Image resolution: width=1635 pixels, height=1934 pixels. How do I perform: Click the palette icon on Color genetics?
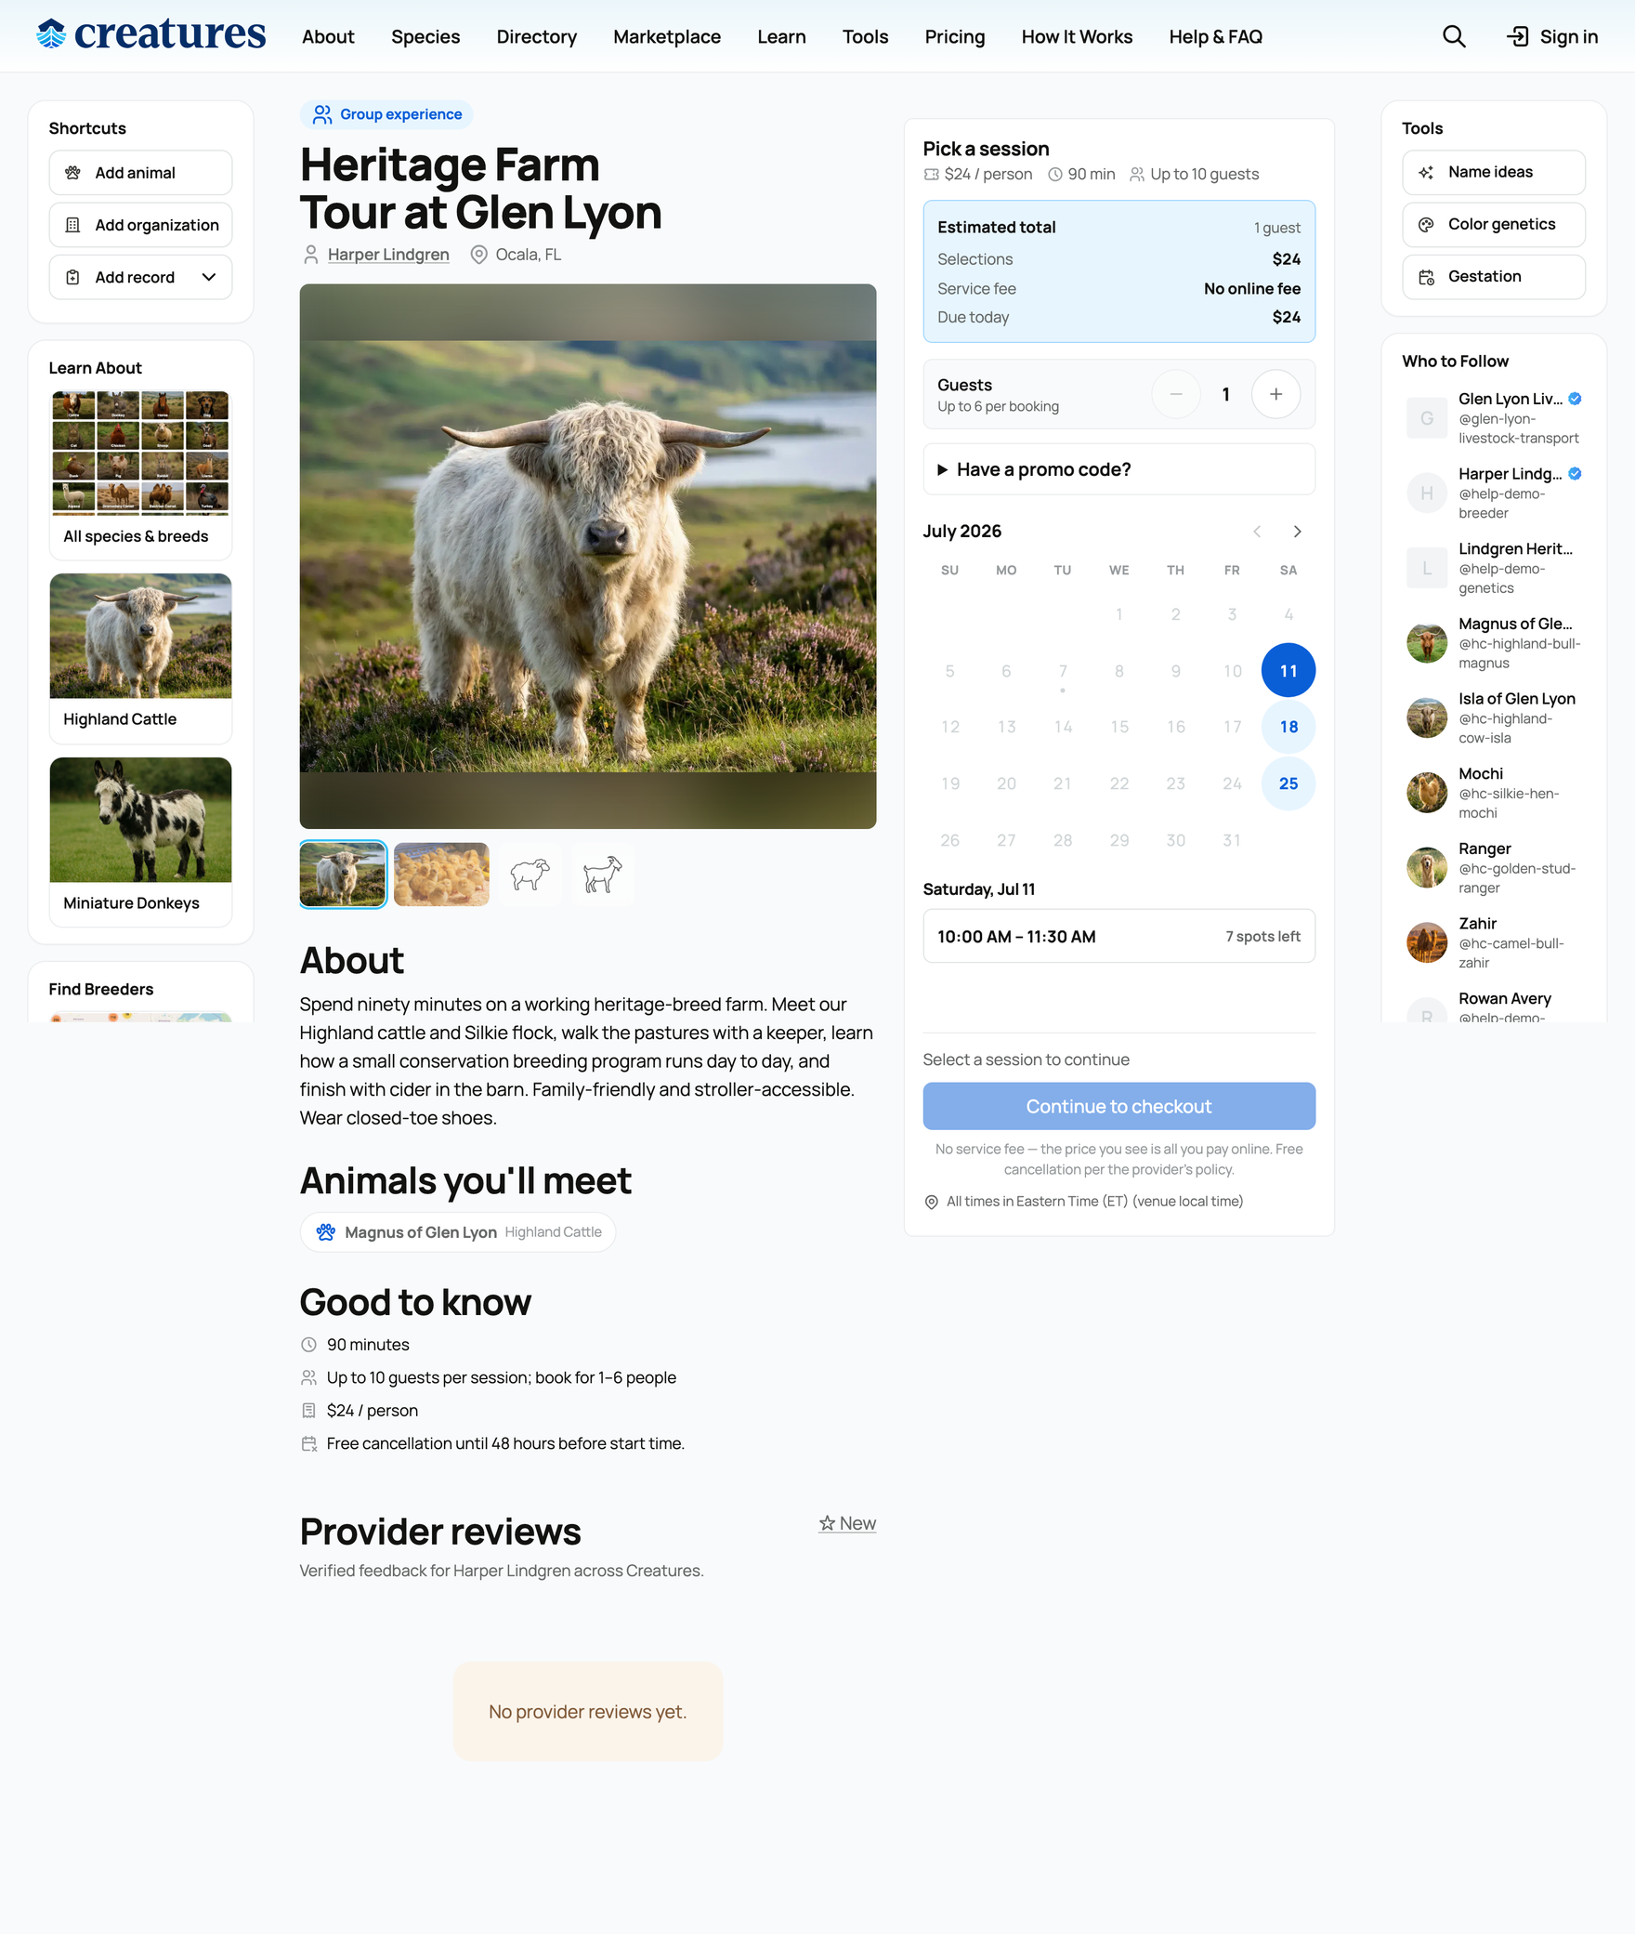[1426, 224]
